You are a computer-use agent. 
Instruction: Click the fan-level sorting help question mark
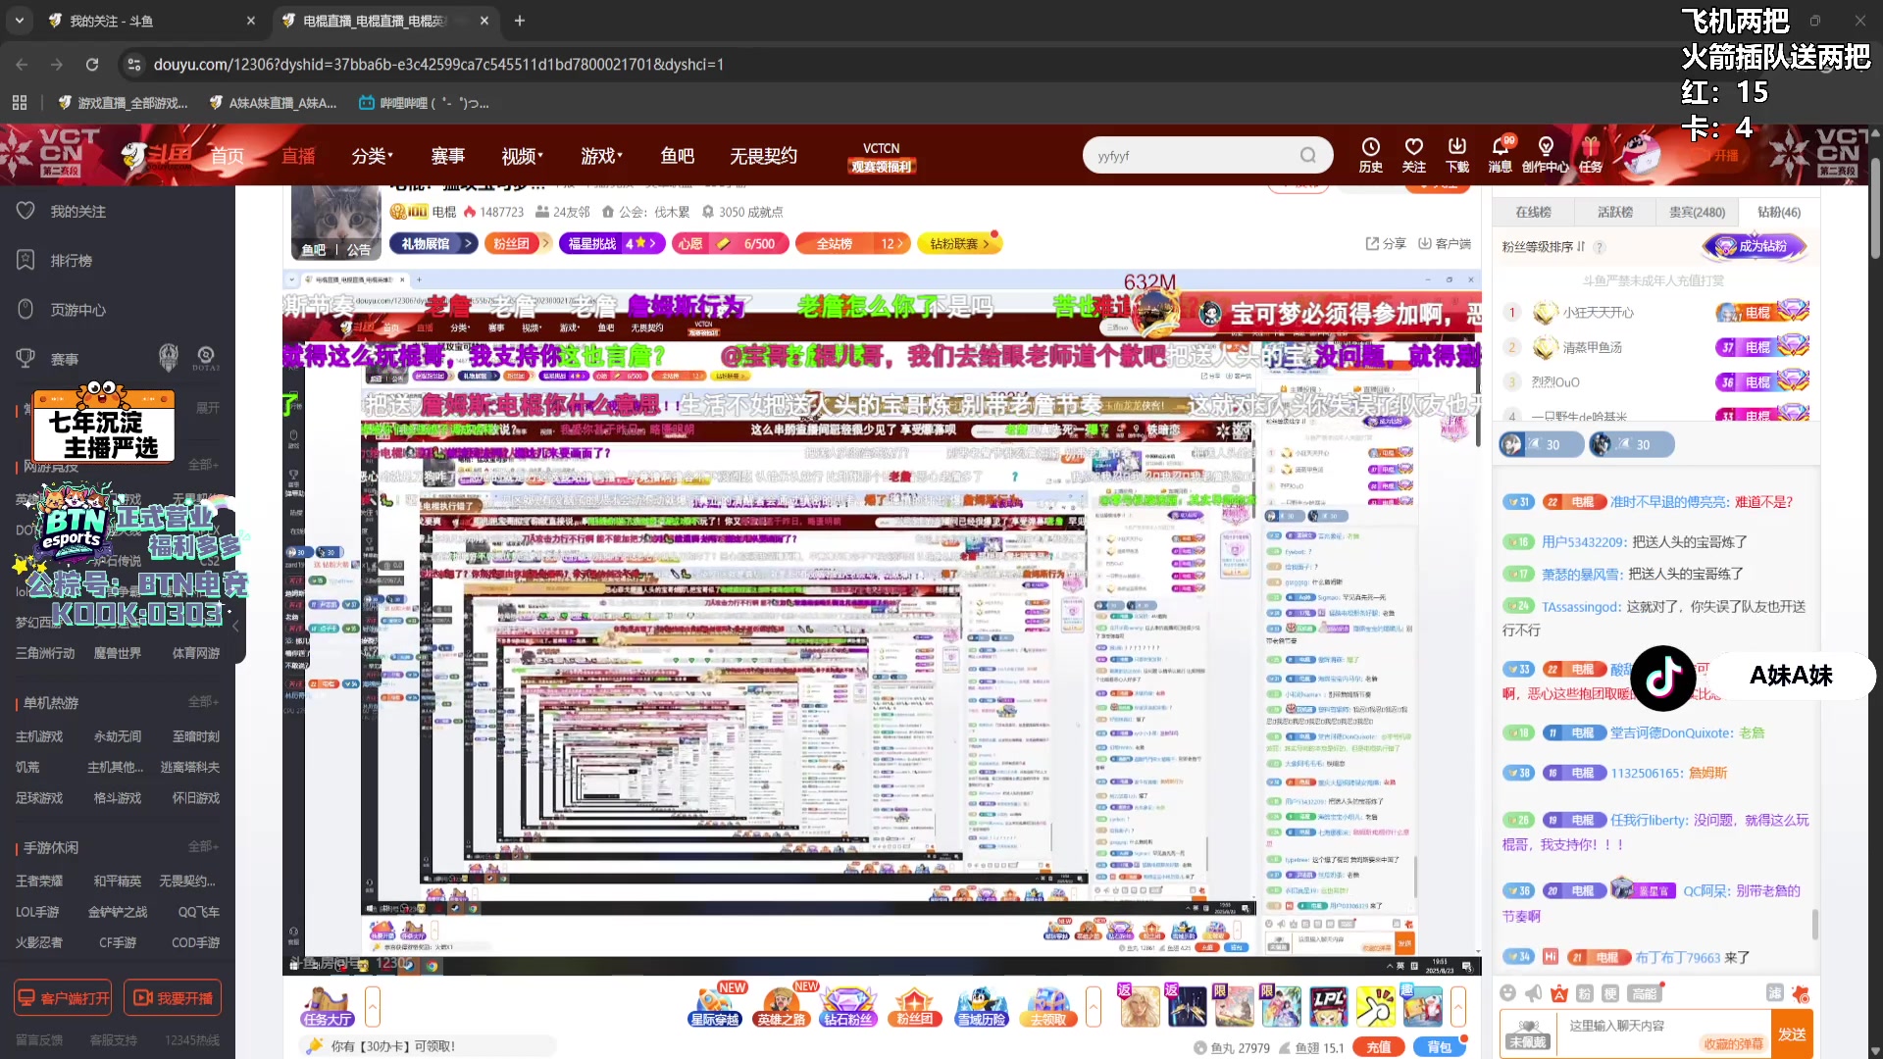(1599, 247)
